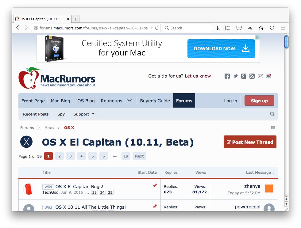The image size is (301, 228).
Task: Click the pin icon on El Capitan Bugs thread
Action: [x=155, y=186]
